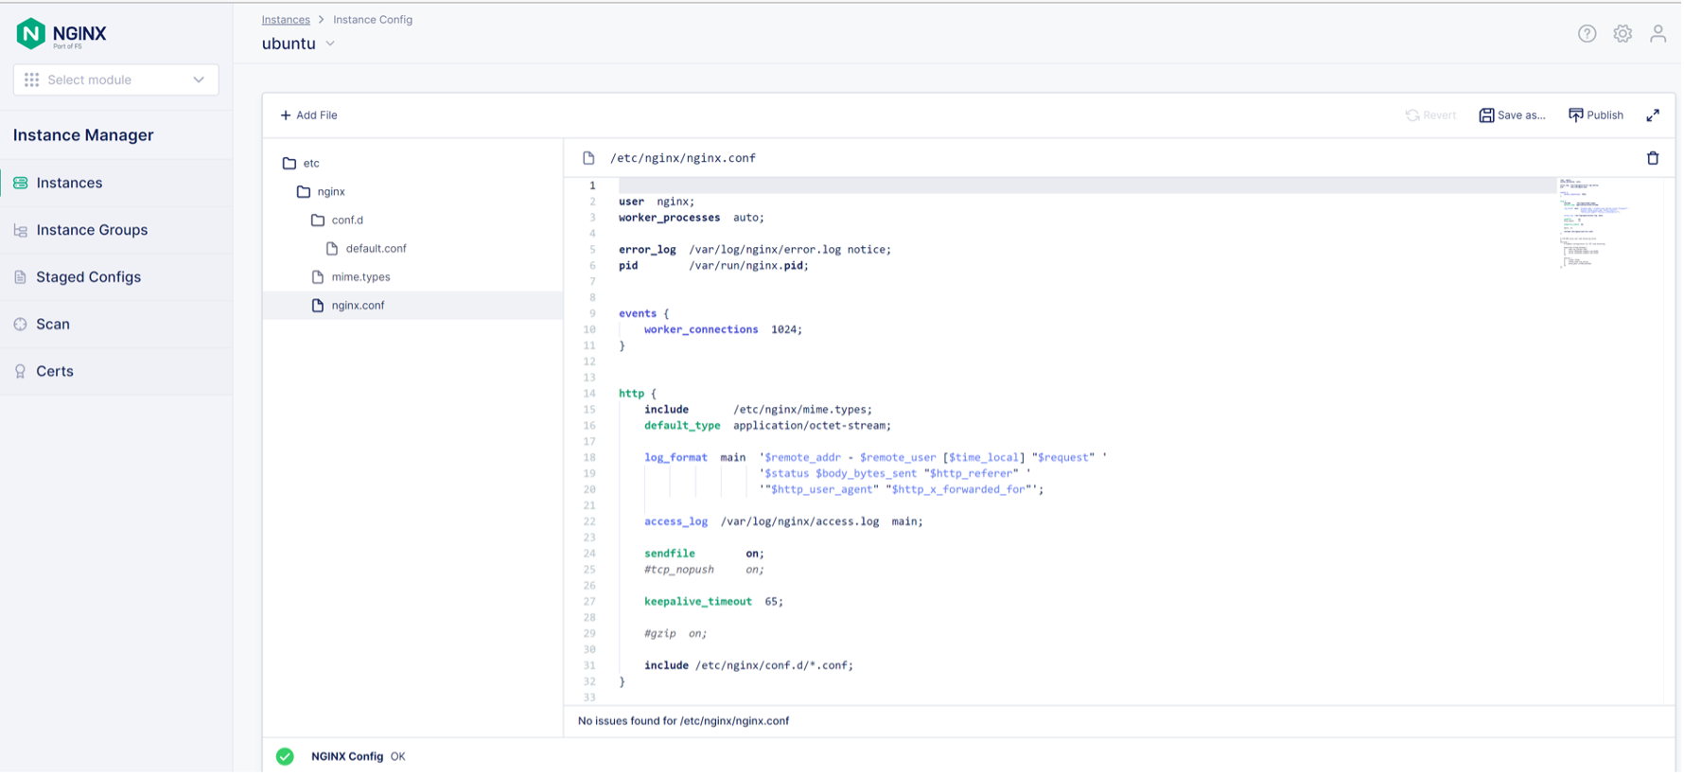
Task: Click the NGINX logo
Action: tap(61, 34)
